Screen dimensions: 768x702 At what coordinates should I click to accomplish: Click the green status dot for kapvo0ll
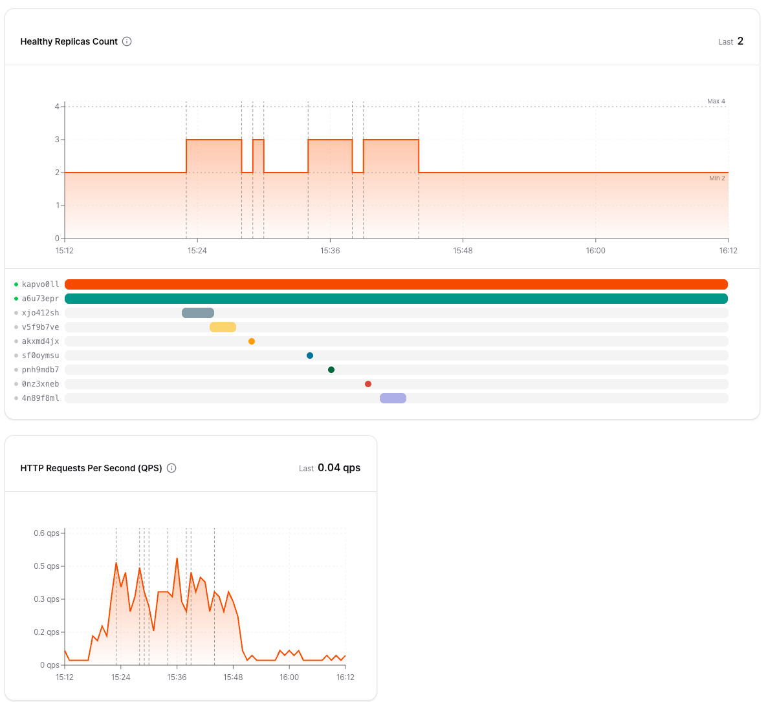pyautogui.click(x=16, y=284)
